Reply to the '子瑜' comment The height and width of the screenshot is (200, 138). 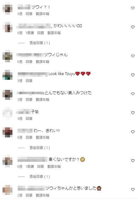pyautogui.click(x=29, y=119)
